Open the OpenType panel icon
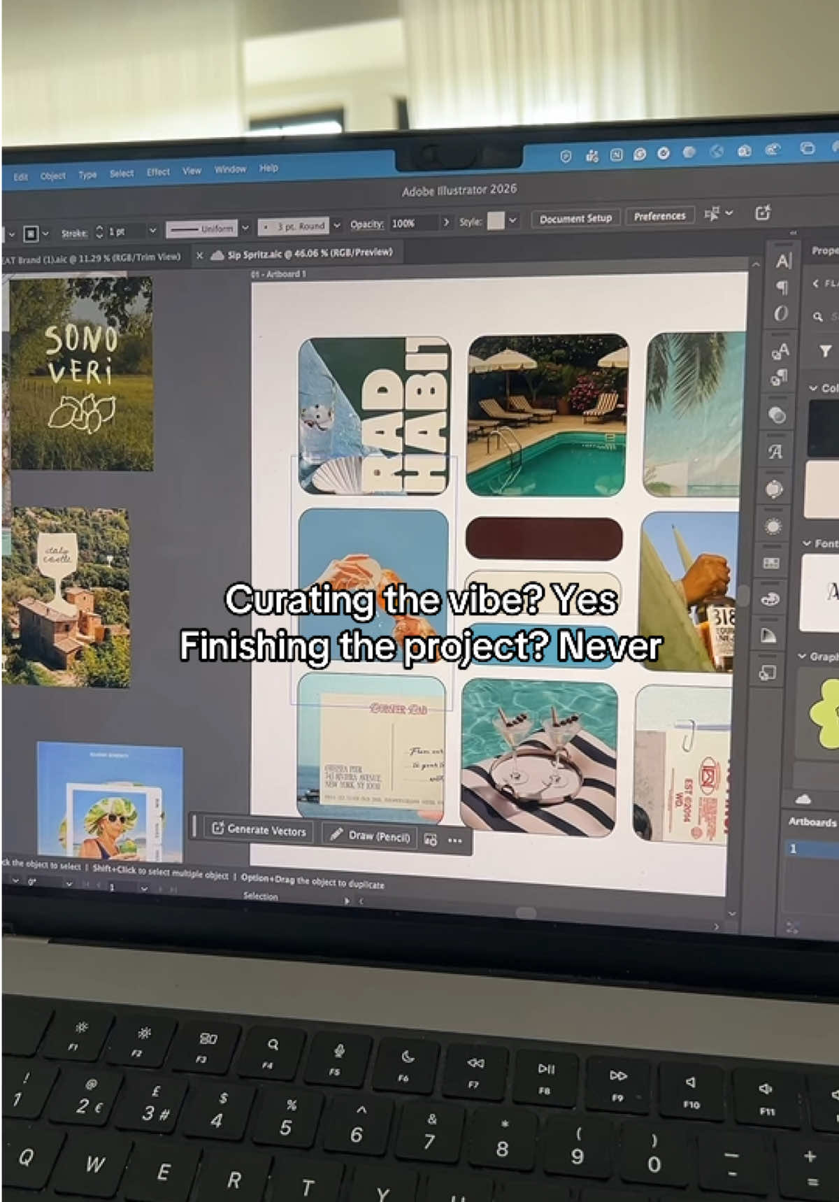This screenshot has width=839, height=1202. [781, 313]
